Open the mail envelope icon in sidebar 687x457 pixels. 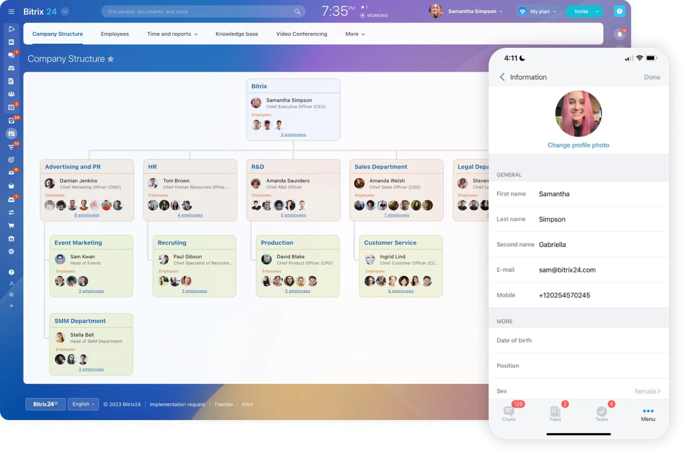[x=11, y=173]
